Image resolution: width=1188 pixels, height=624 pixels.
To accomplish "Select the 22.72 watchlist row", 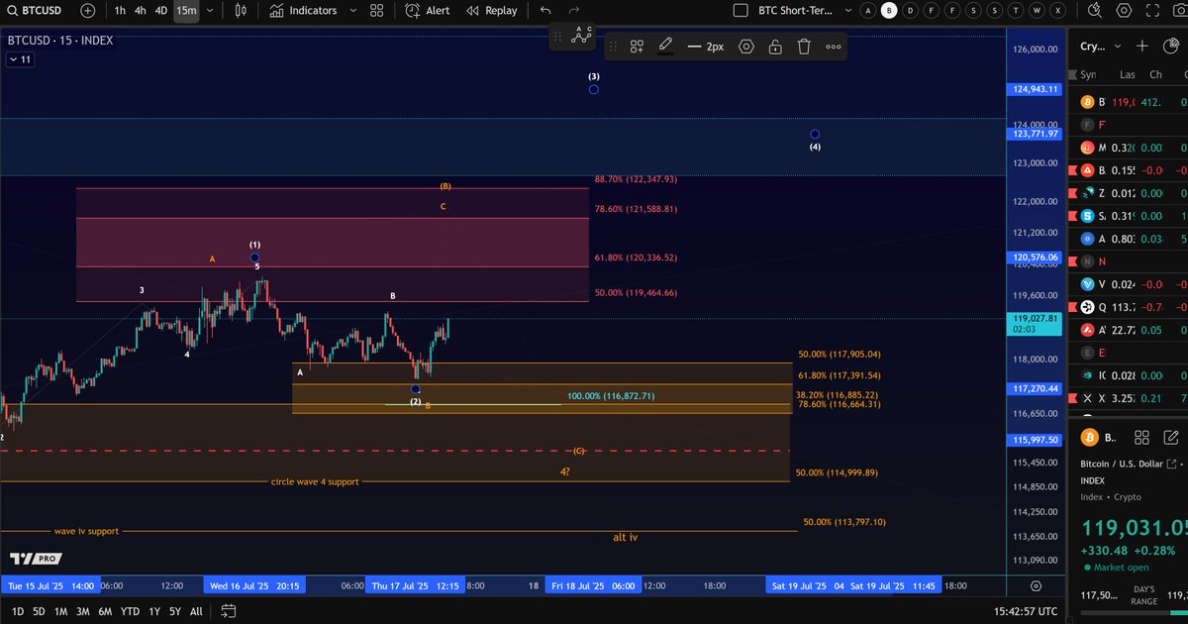I will click(1129, 330).
